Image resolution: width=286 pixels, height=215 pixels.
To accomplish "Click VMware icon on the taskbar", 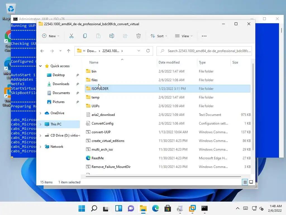I will tap(192, 208).
